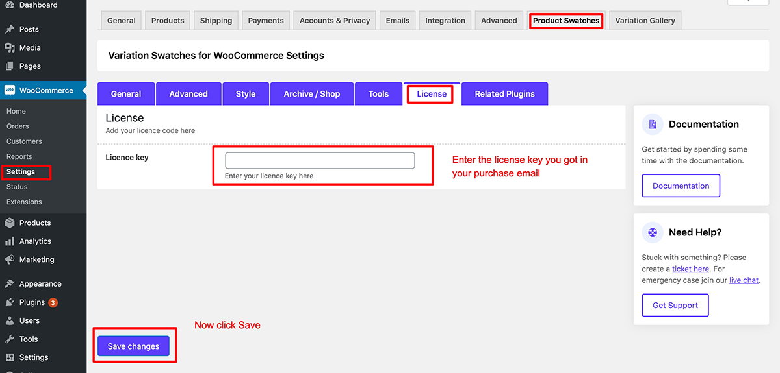Open the Related Plugins tab

504,93
